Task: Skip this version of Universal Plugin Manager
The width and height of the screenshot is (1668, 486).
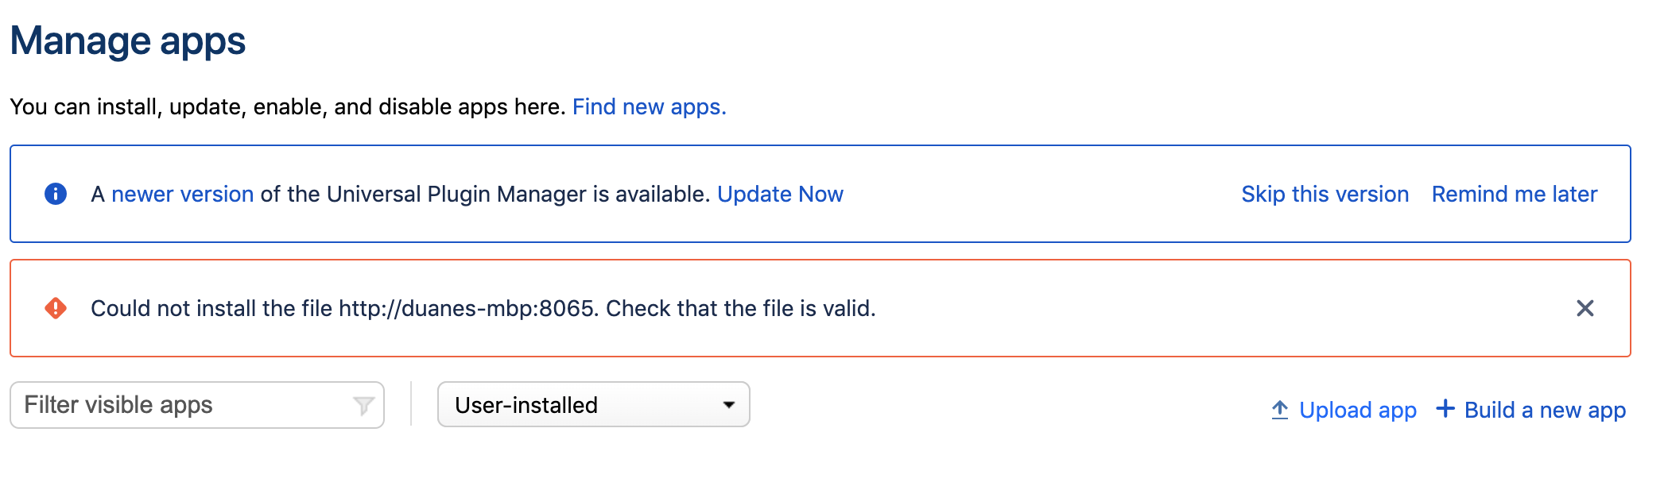Action: click(1325, 194)
